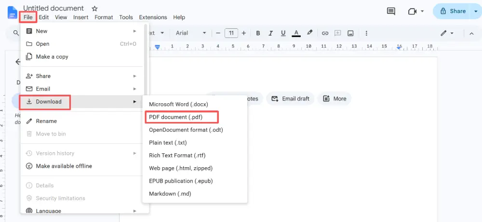Expand the Email submenu

[x=81, y=89]
